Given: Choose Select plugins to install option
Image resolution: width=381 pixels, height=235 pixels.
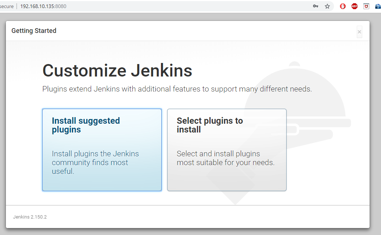Looking at the screenshot, I should pos(227,150).
